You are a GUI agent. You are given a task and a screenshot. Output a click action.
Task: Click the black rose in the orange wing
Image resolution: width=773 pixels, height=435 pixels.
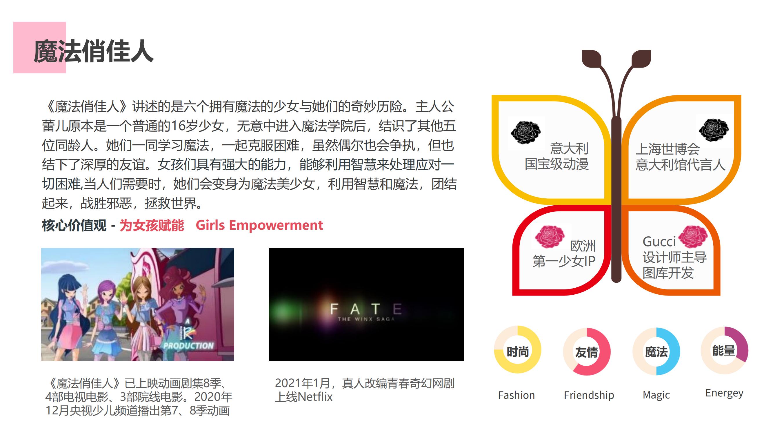(714, 130)
